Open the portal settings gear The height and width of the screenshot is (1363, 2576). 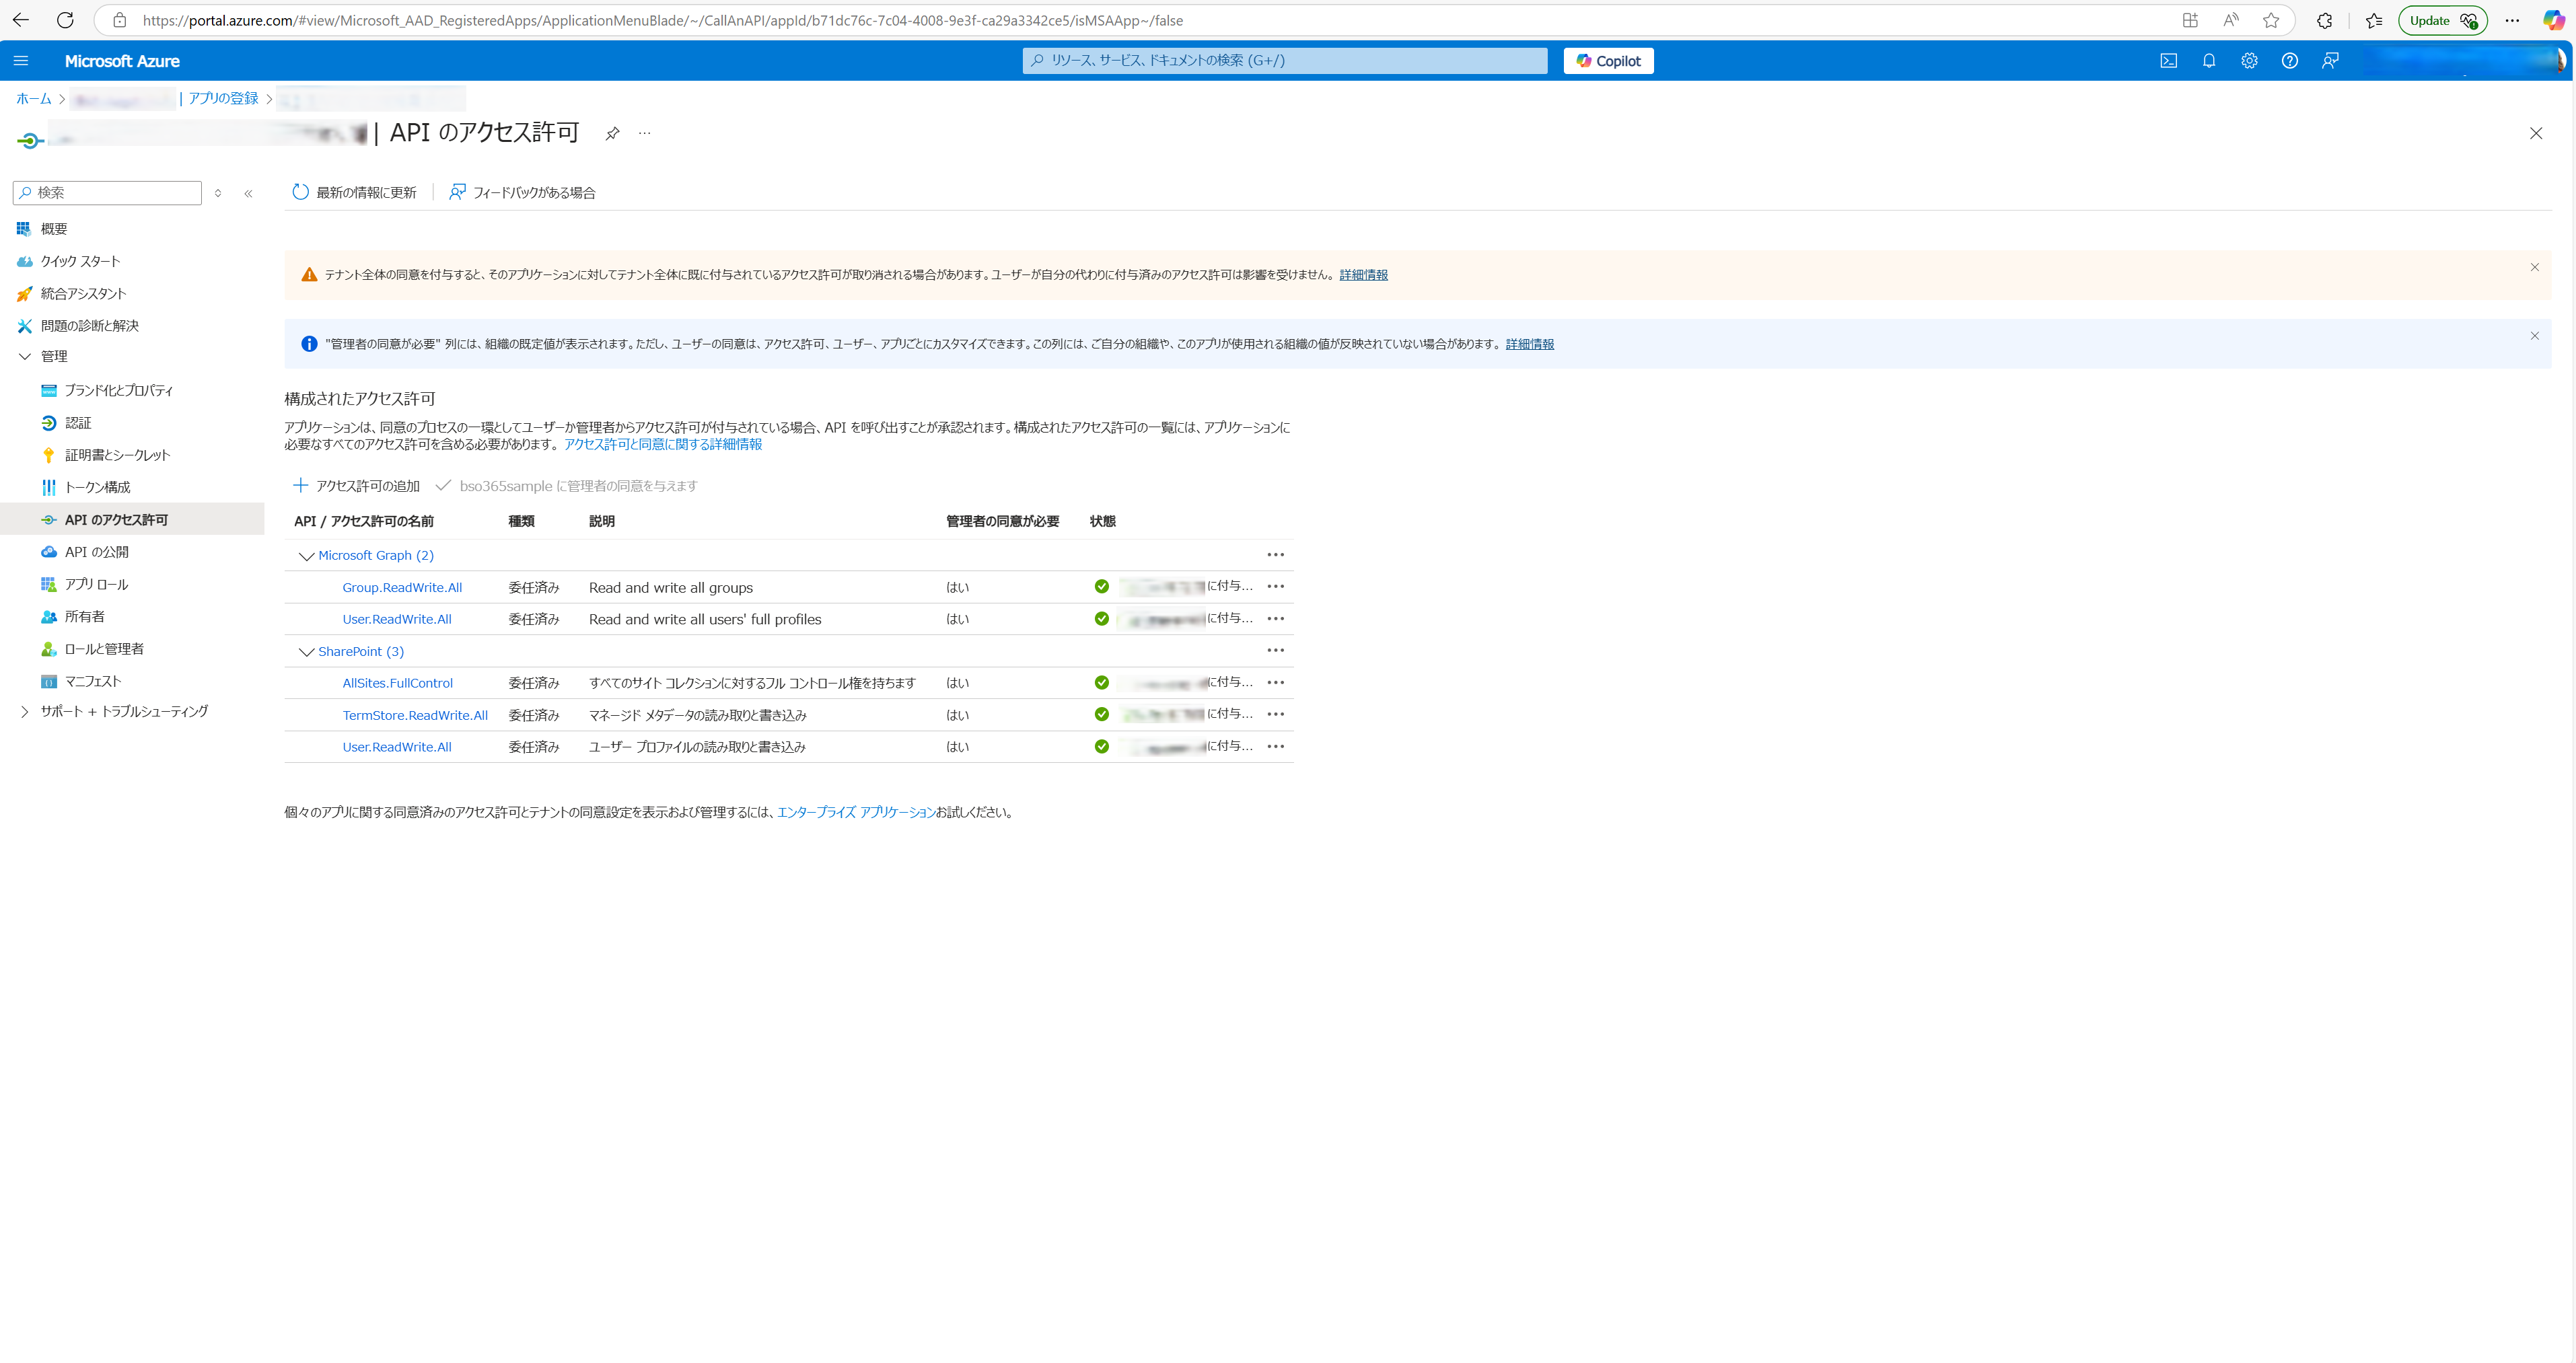click(2249, 60)
